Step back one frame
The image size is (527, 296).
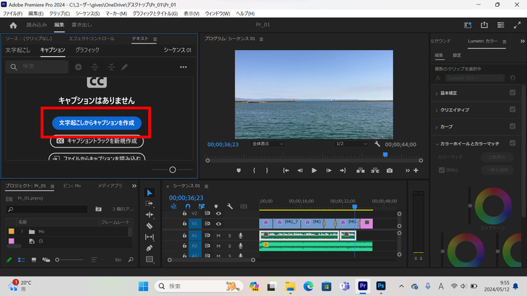coord(300,170)
